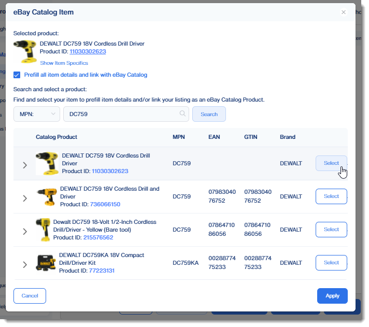Click the Brand column header
This screenshot has width=369, height=327.
tap(288, 137)
